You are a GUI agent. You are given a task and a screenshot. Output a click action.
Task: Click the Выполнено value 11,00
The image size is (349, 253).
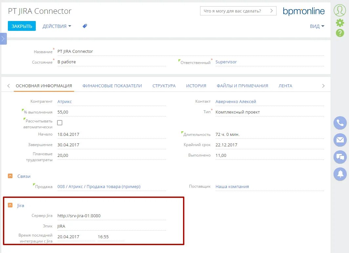coord(270,156)
